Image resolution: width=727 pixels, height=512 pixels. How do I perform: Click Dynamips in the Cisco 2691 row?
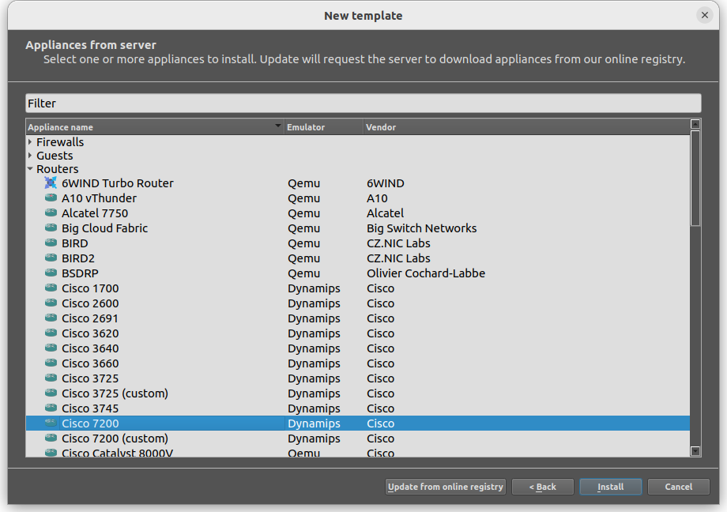tap(314, 318)
